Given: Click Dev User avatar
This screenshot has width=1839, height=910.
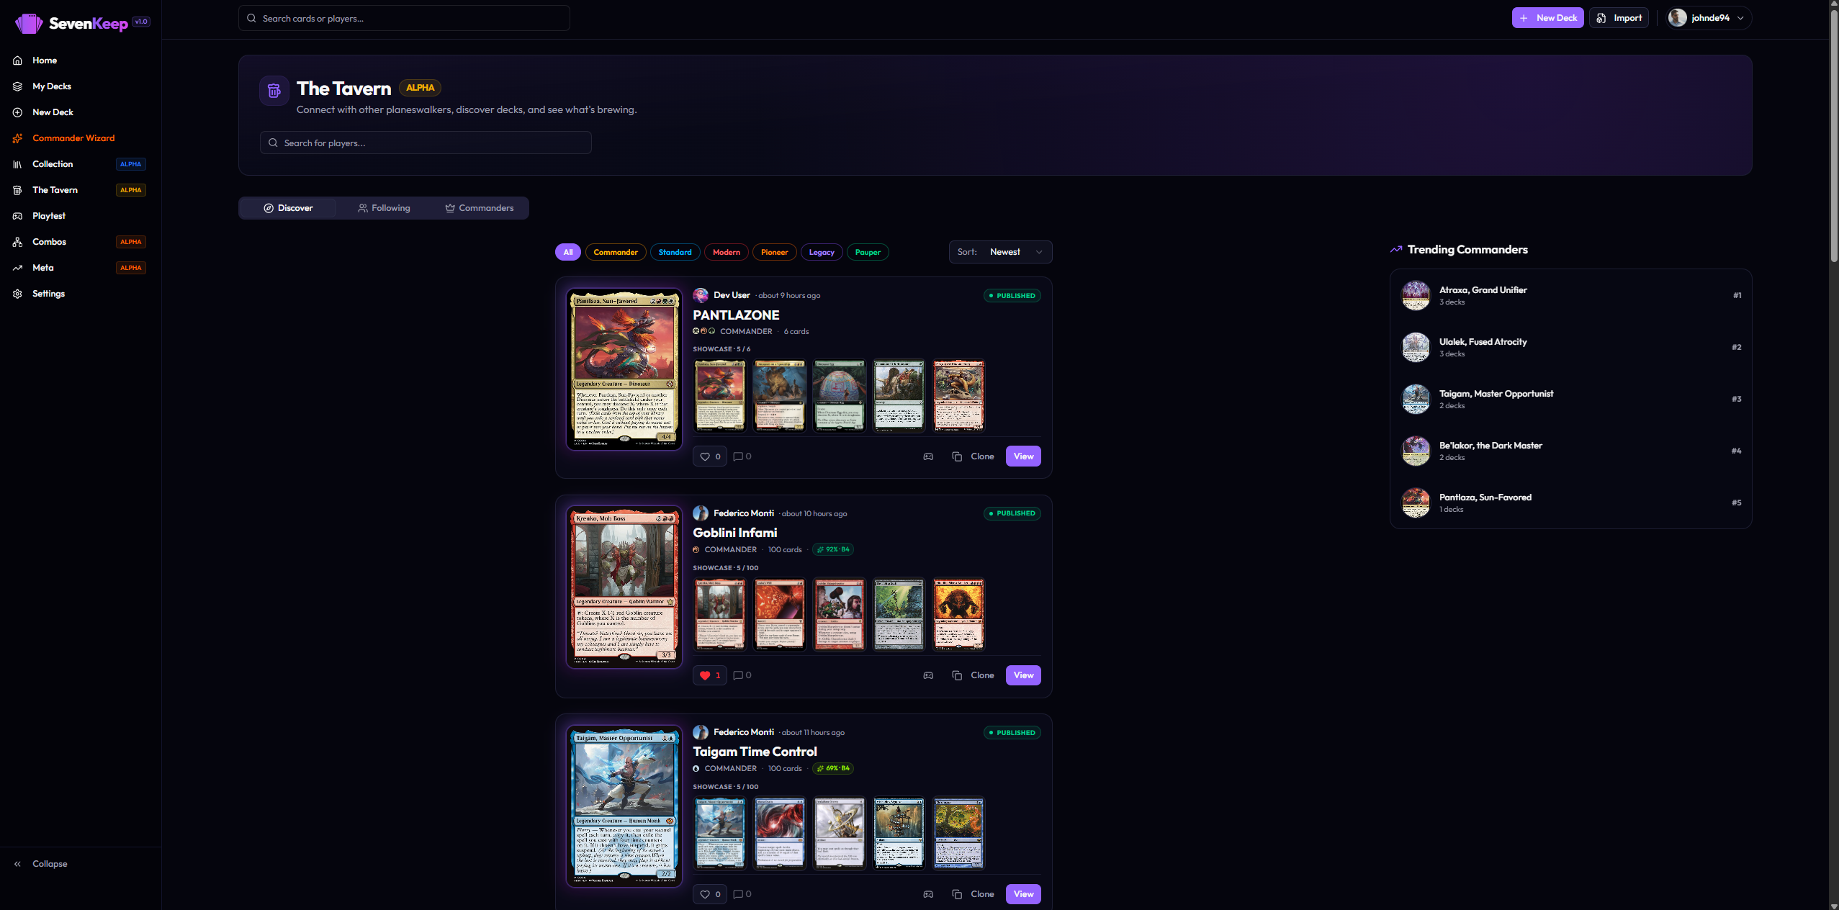Looking at the screenshot, I should pos(701,295).
